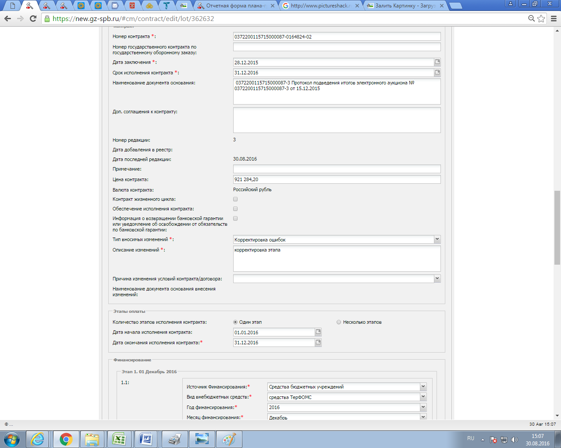Viewport: 561px width, 448px height.
Task: Open Вид внебюджетных средств dropdown
Action: [423, 397]
